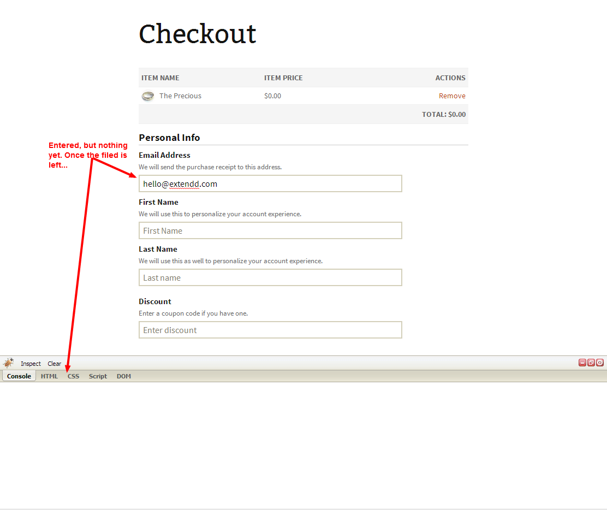Screen dimensions: 607x510
Task: Click the Personal Info section heading
Action: tap(169, 138)
